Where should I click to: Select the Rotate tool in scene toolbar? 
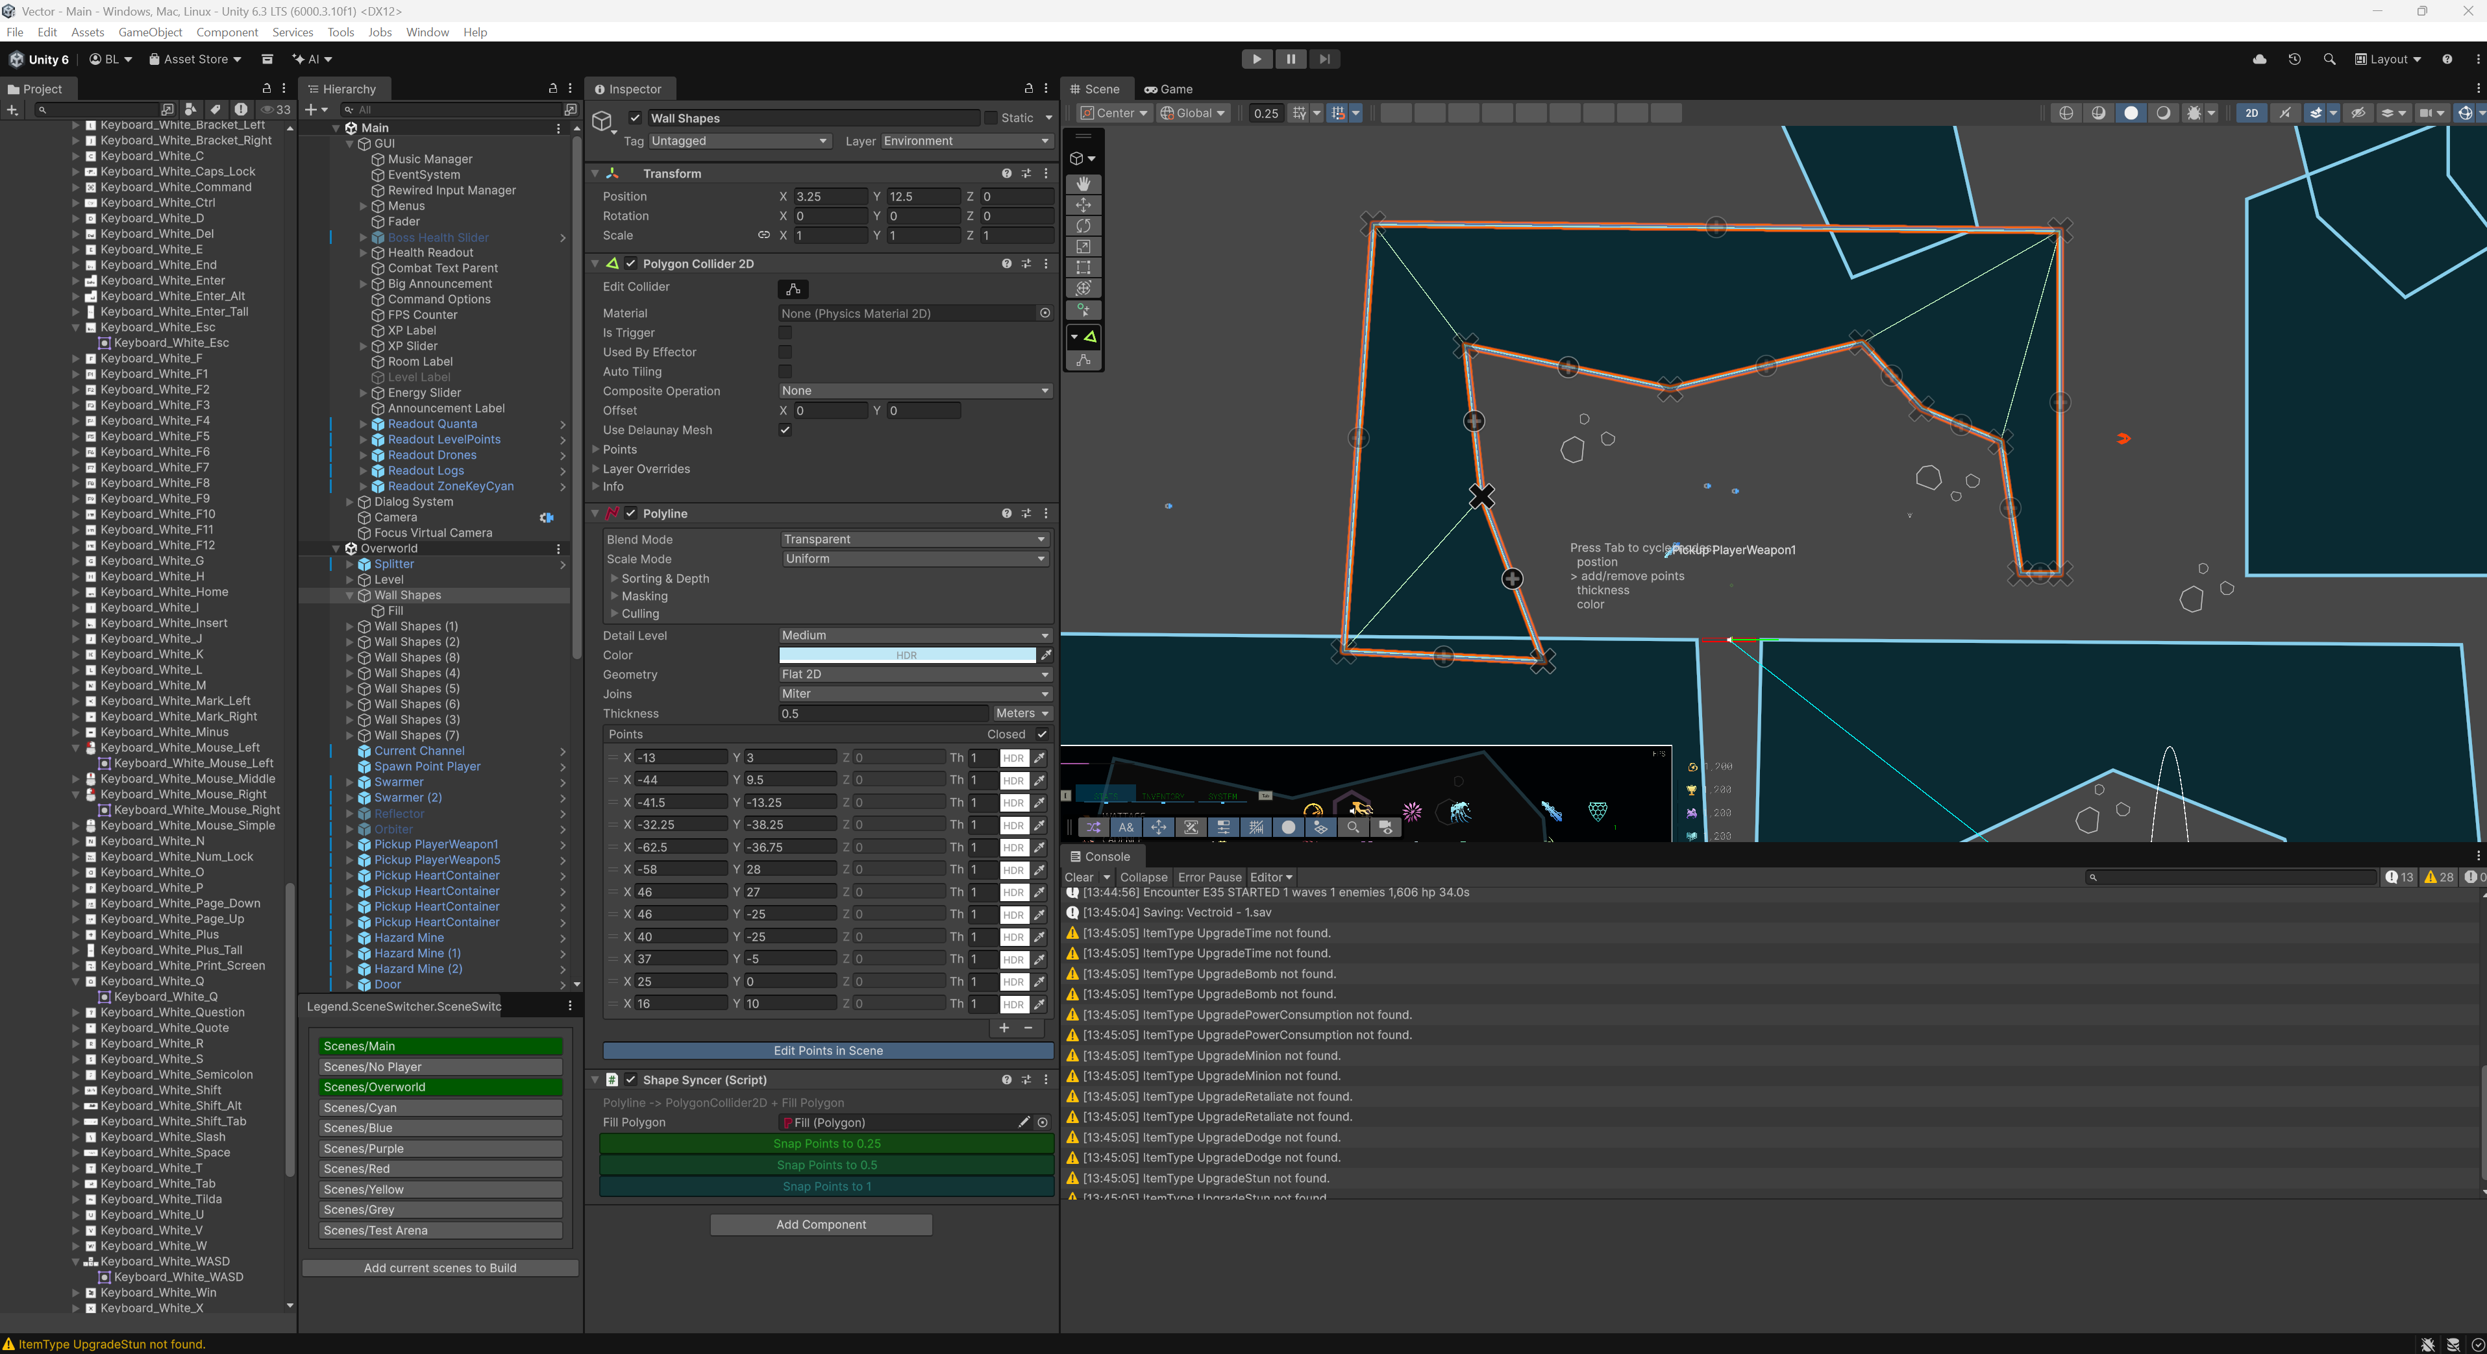point(1083,226)
